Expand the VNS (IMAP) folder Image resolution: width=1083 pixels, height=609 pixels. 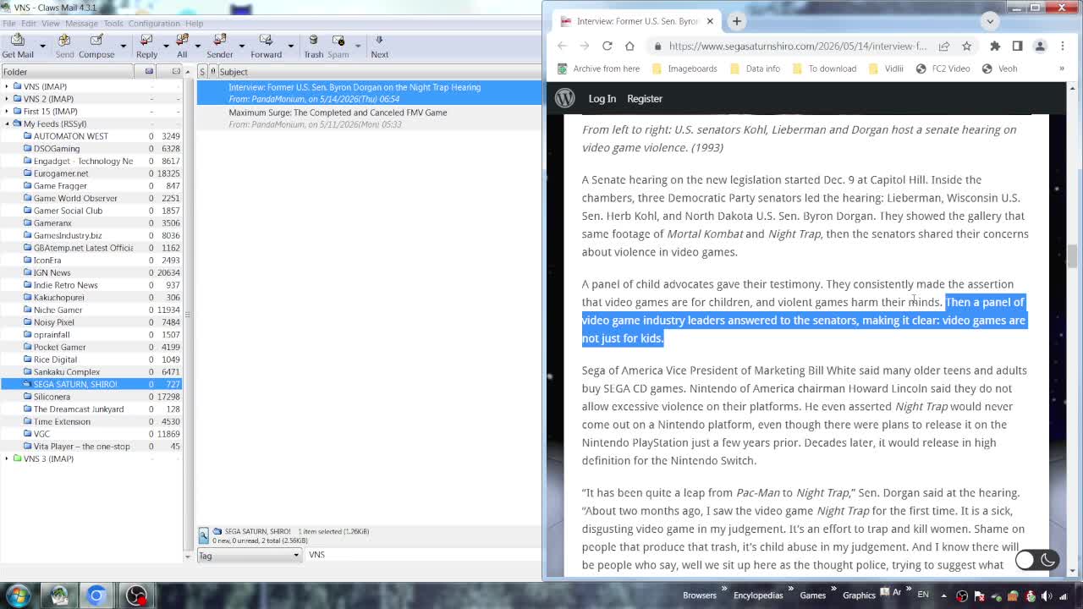(x=7, y=86)
